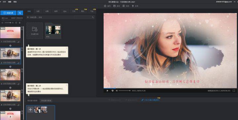Toggle the loop icon next to play
The image size is (238, 120).
(112, 91)
